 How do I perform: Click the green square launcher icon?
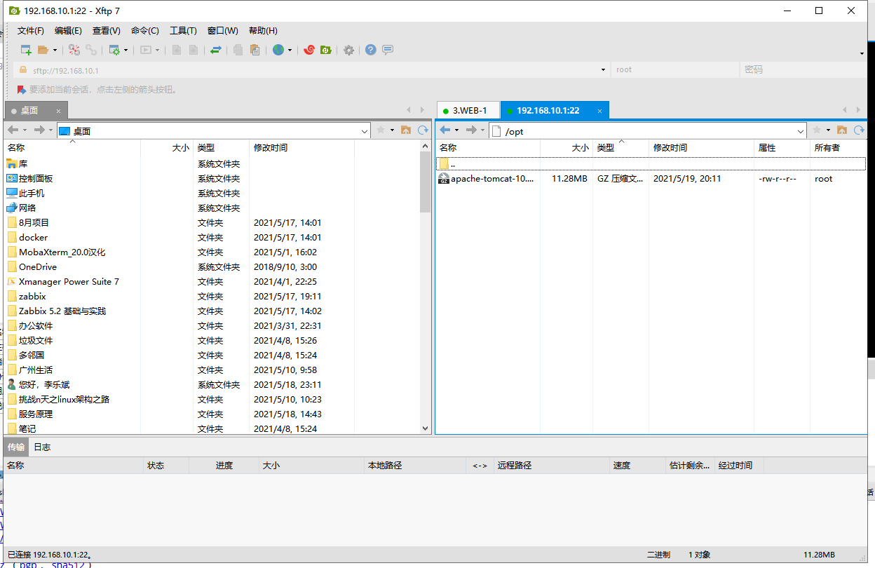[325, 50]
